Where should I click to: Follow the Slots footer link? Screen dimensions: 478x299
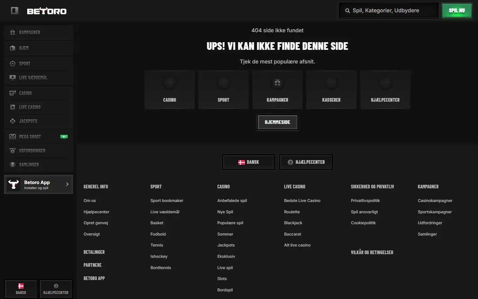click(222, 279)
